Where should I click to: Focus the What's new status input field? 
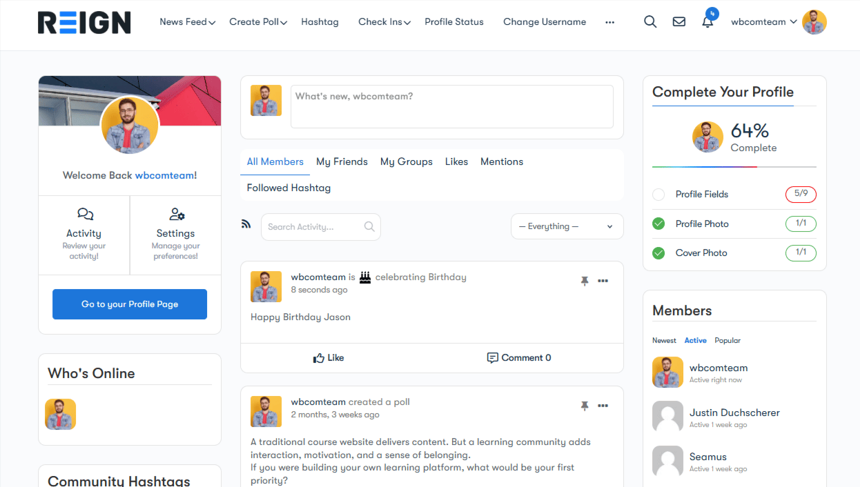(x=451, y=106)
